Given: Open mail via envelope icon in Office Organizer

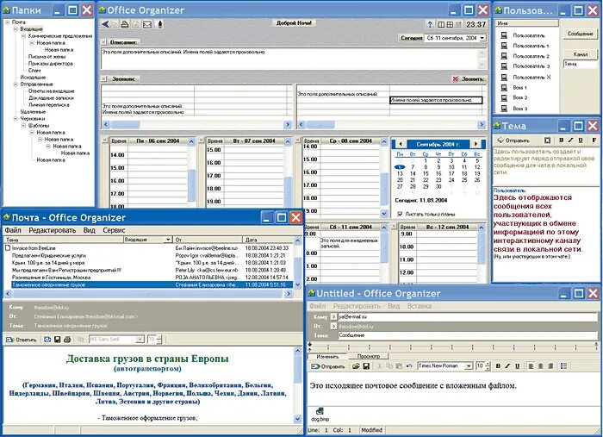Looking at the screenshot, I should tap(147, 25).
